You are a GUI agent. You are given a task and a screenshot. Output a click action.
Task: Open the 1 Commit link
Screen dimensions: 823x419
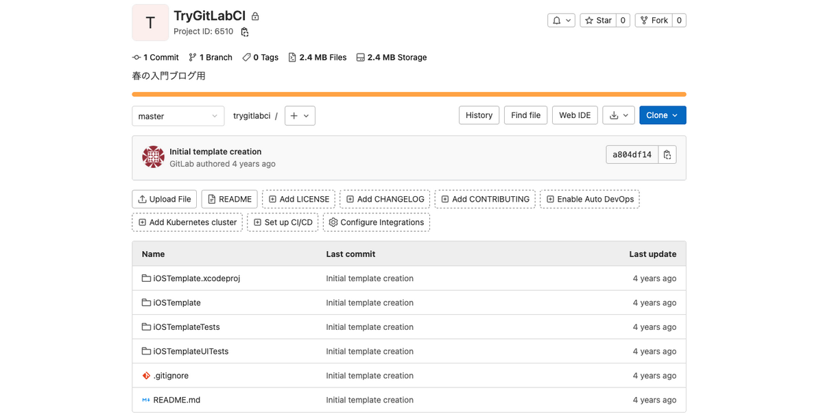[x=156, y=58]
